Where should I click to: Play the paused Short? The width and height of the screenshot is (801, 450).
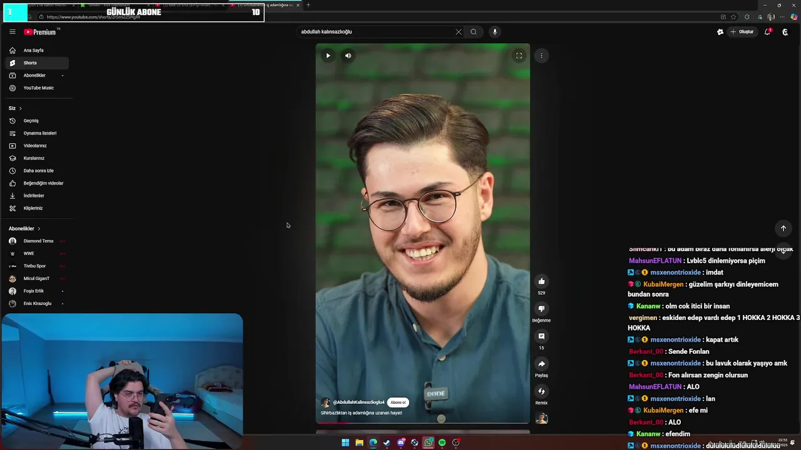pos(328,56)
